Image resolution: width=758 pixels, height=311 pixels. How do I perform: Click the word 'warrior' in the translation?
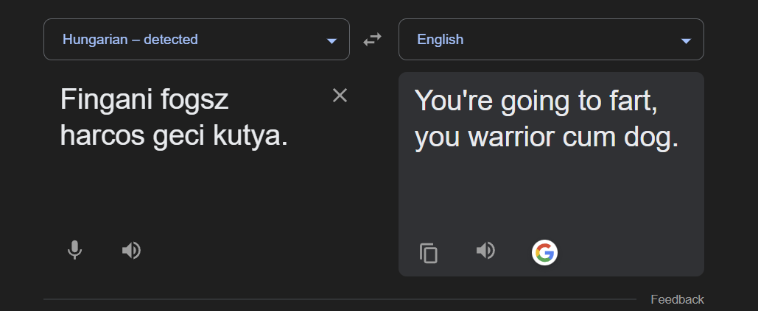click(512, 137)
